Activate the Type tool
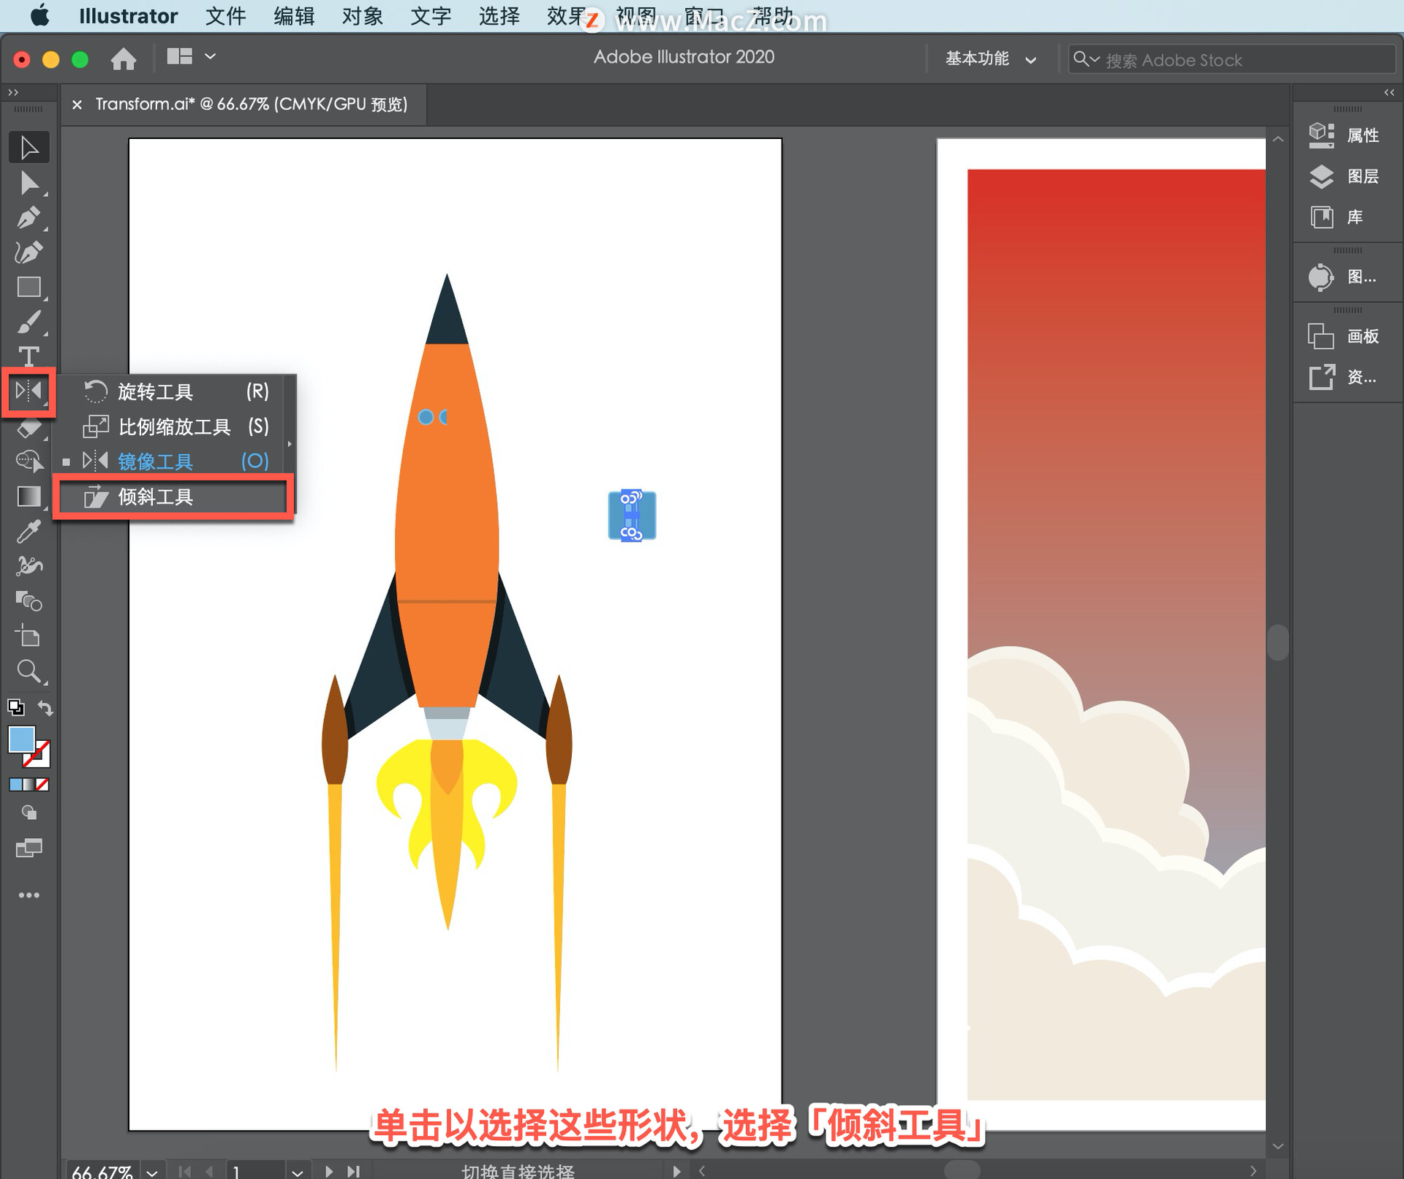 click(x=29, y=356)
